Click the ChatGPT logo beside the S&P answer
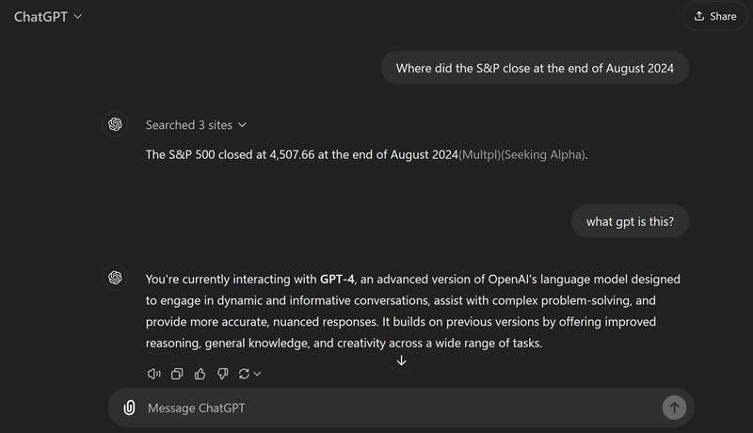 pyautogui.click(x=115, y=124)
